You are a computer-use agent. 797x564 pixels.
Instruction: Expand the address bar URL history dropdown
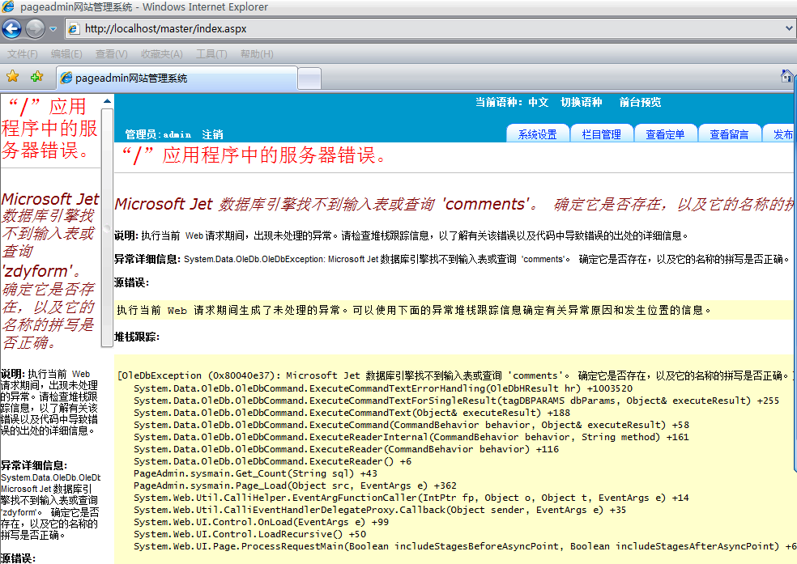click(790, 28)
